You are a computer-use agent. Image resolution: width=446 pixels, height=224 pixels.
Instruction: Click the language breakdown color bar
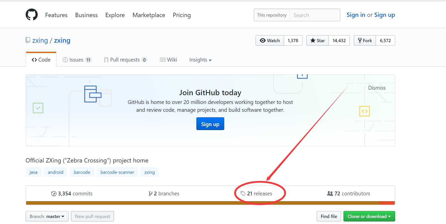coord(210,203)
